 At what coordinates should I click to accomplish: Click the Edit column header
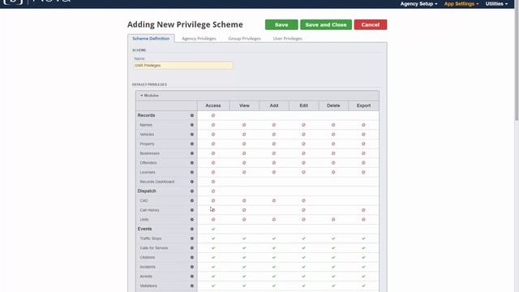coord(303,105)
